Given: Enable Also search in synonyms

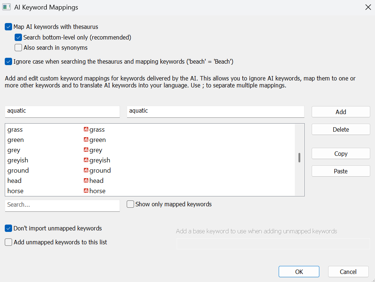Looking at the screenshot, I should tap(18, 48).
